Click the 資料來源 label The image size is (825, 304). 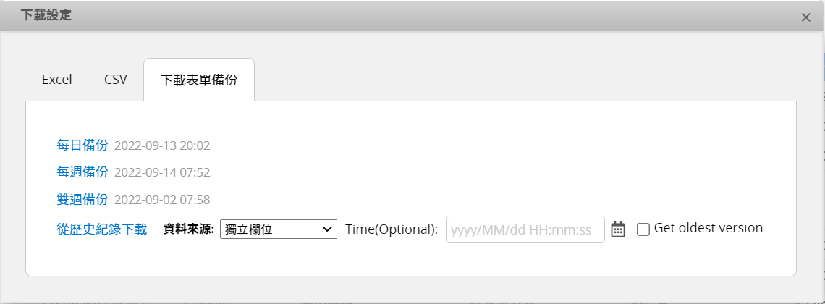coord(189,229)
